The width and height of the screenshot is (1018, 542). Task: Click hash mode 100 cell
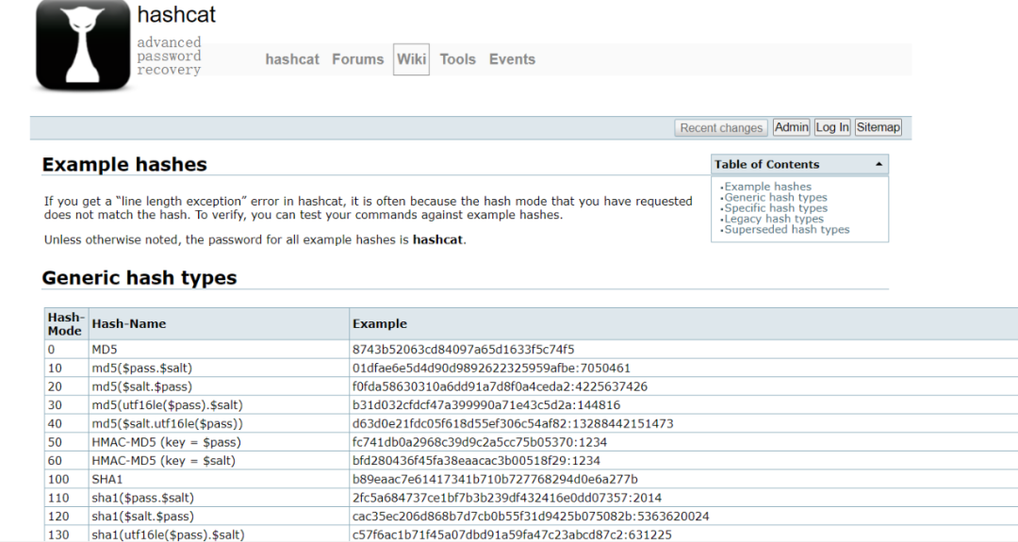66,479
